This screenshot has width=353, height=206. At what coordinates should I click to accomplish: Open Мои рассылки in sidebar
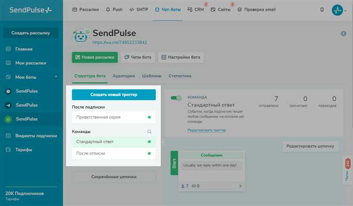(x=31, y=63)
